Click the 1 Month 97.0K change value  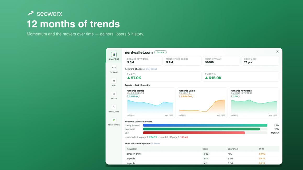click(134, 78)
